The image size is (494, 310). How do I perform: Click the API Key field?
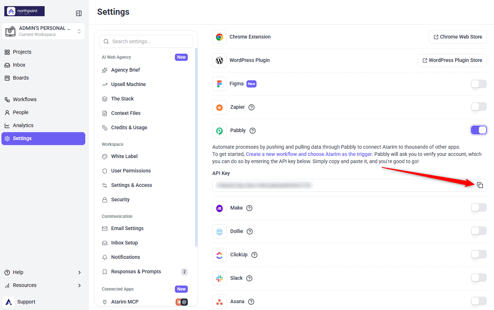(349, 185)
